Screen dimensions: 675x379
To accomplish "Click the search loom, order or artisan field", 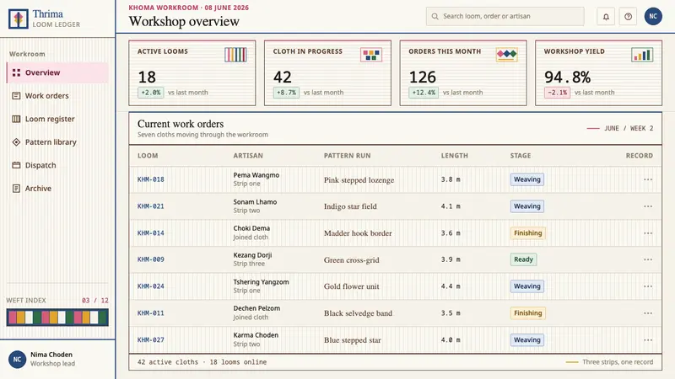I will coord(505,16).
